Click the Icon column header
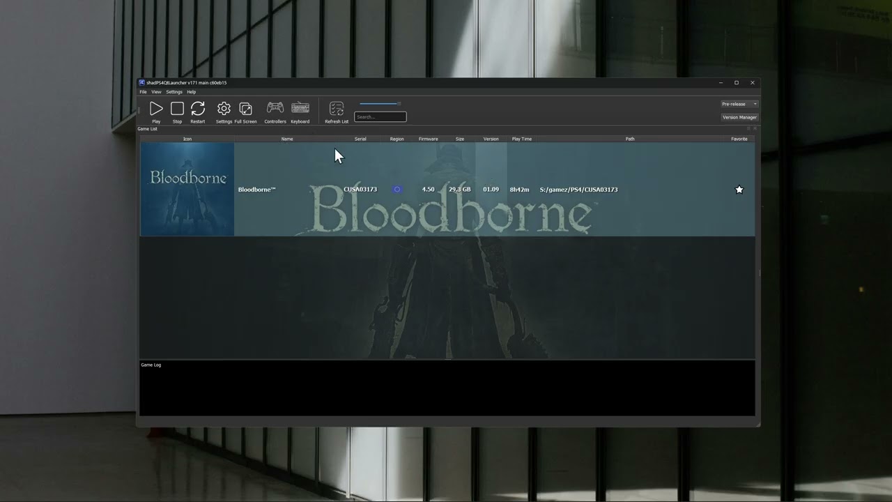The width and height of the screenshot is (892, 502). click(x=187, y=139)
